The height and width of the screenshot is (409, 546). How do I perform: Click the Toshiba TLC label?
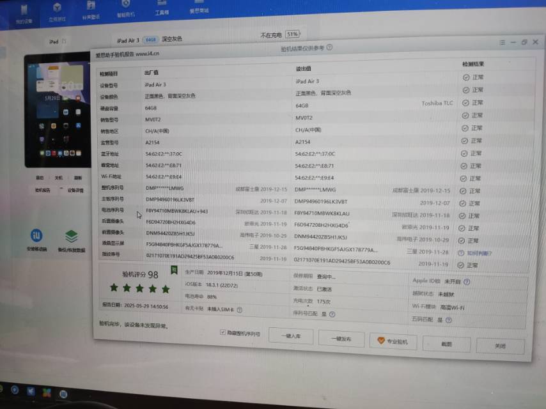click(x=437, y=103)
